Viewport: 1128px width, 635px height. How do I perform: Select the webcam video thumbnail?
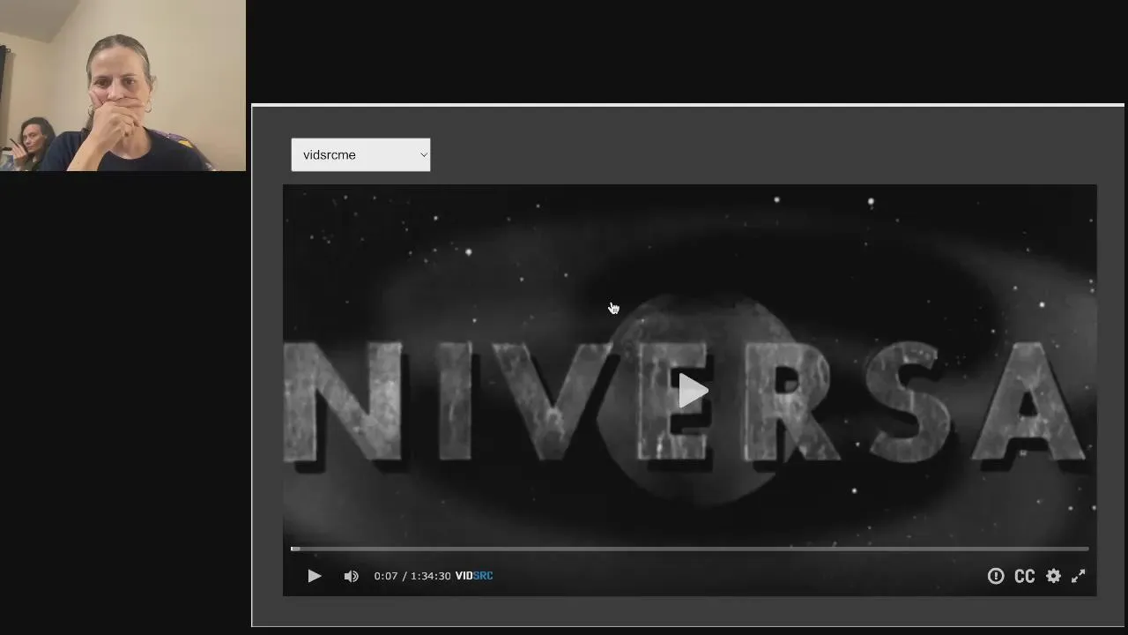[x=122, y=86]
